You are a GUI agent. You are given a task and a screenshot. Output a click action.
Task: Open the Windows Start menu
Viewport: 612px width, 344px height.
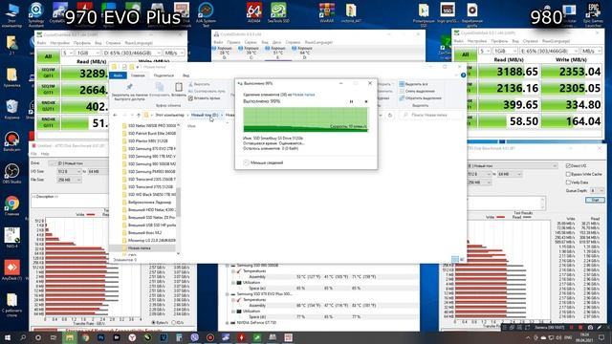click(x=8, y=337)
